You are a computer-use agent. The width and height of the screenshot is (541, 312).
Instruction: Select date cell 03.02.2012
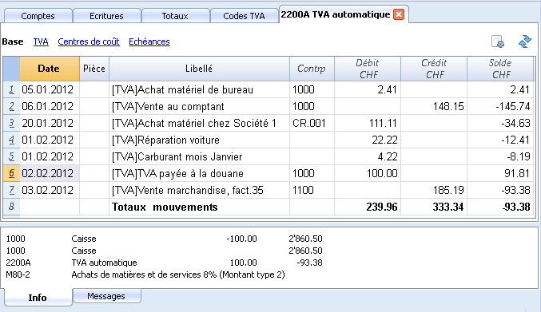[x=50, y=190]
